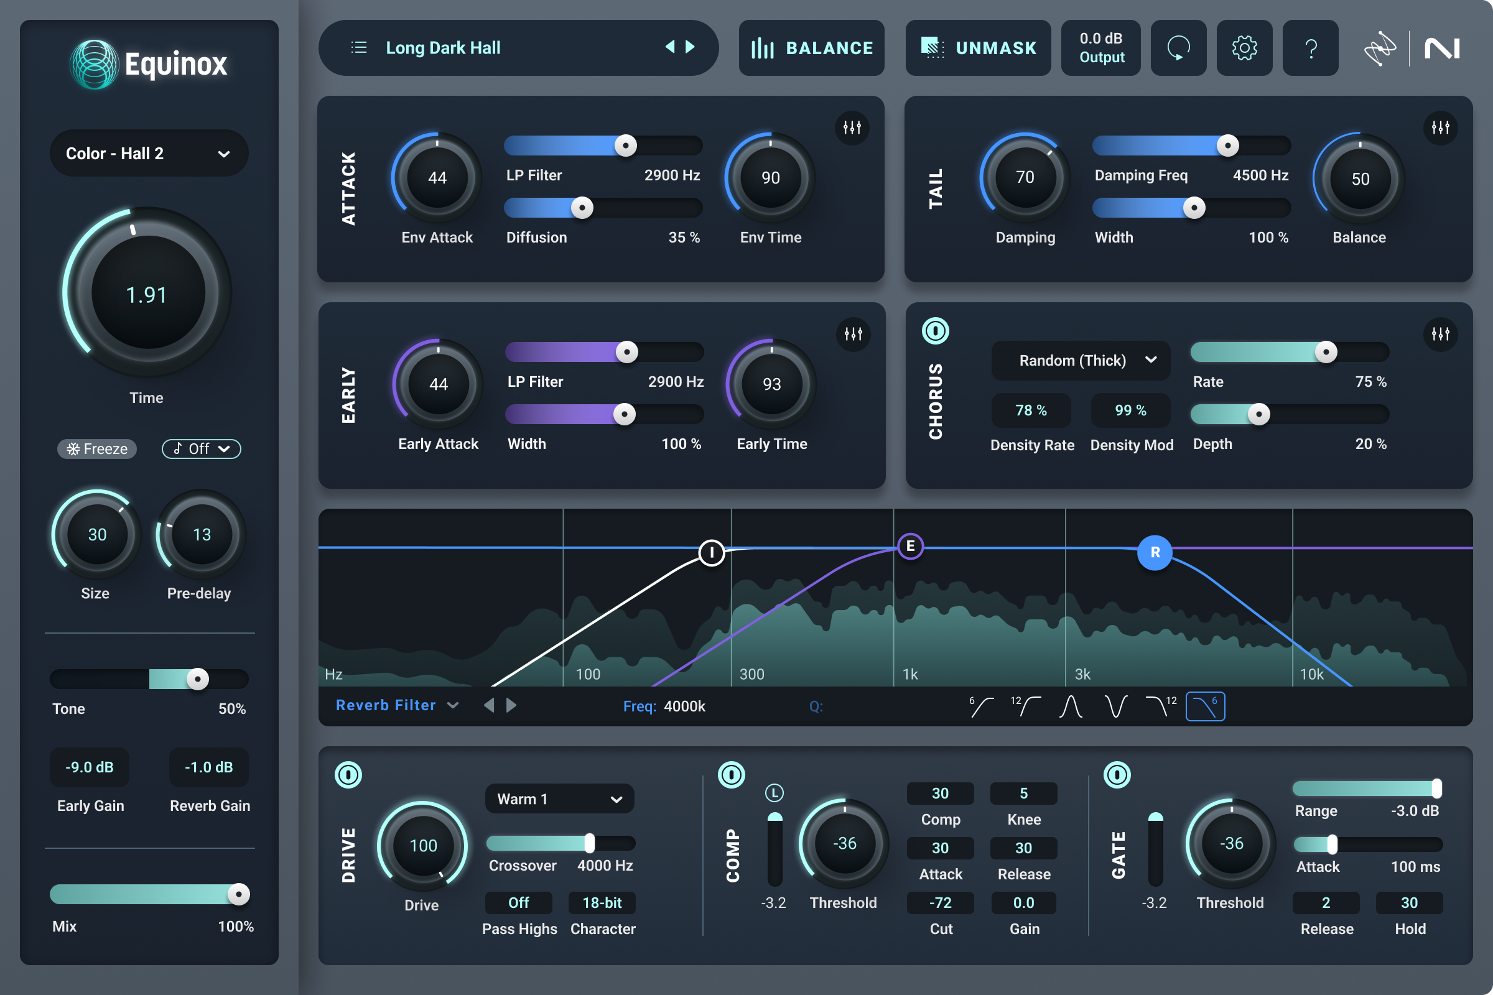Open the Reverb Filter dropdown
The image size is (1493, 995).
pos(397,706)
